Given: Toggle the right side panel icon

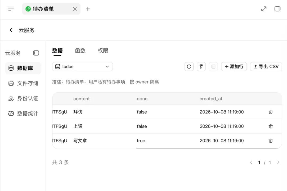Looking at the screenshot, I should [277, 9].
